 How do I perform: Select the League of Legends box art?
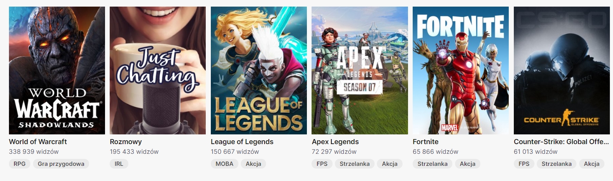coord(259,70)
